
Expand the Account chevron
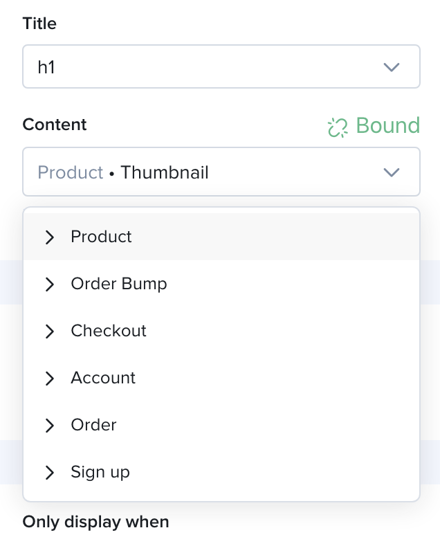(50, 379)
